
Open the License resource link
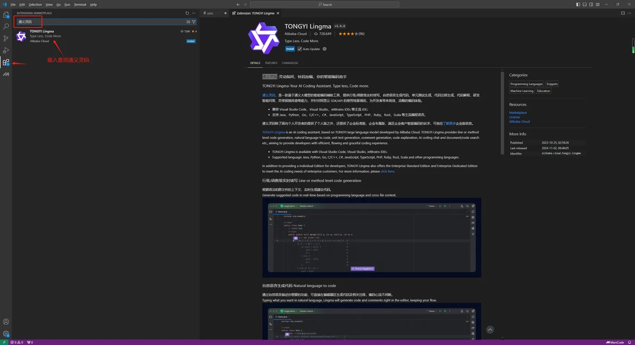click(x=514, y=117)
